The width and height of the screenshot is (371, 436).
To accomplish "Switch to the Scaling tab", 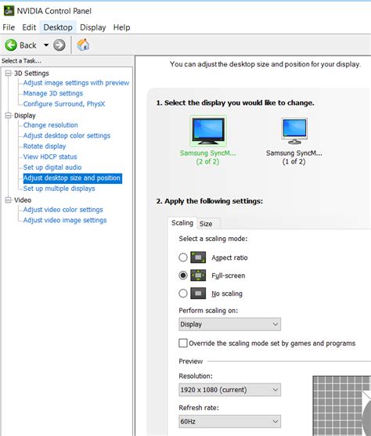I will pos(182,223).
